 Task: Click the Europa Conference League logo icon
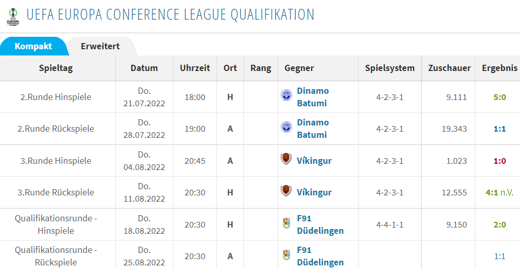(13, 17)
